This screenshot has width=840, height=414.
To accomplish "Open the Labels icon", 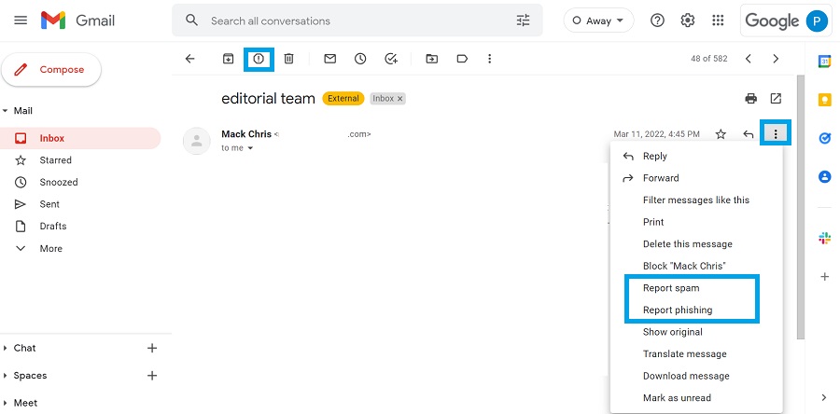I will (462, 59).
